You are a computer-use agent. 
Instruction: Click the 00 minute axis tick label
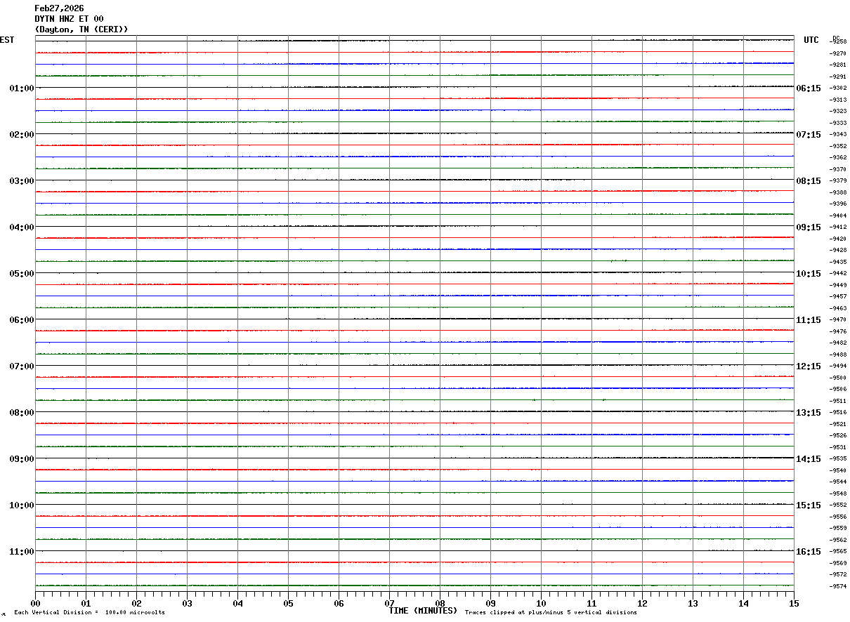click(36, 603)
